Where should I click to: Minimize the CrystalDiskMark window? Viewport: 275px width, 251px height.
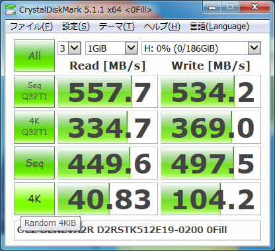click(212, 8)
